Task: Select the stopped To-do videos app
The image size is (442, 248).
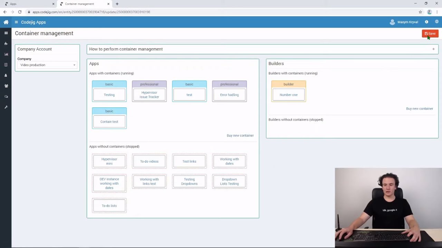Action: pyautogui.click(x=149, y=161)
